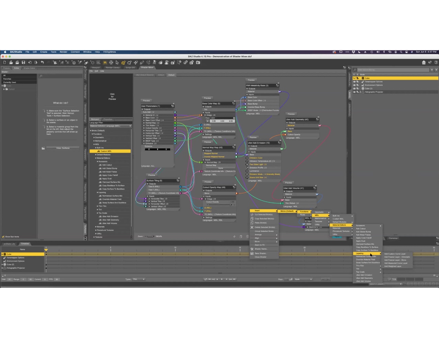Select the Rotate tool icon
This screenshot has width=439, height=338.
tap(129, 63)
